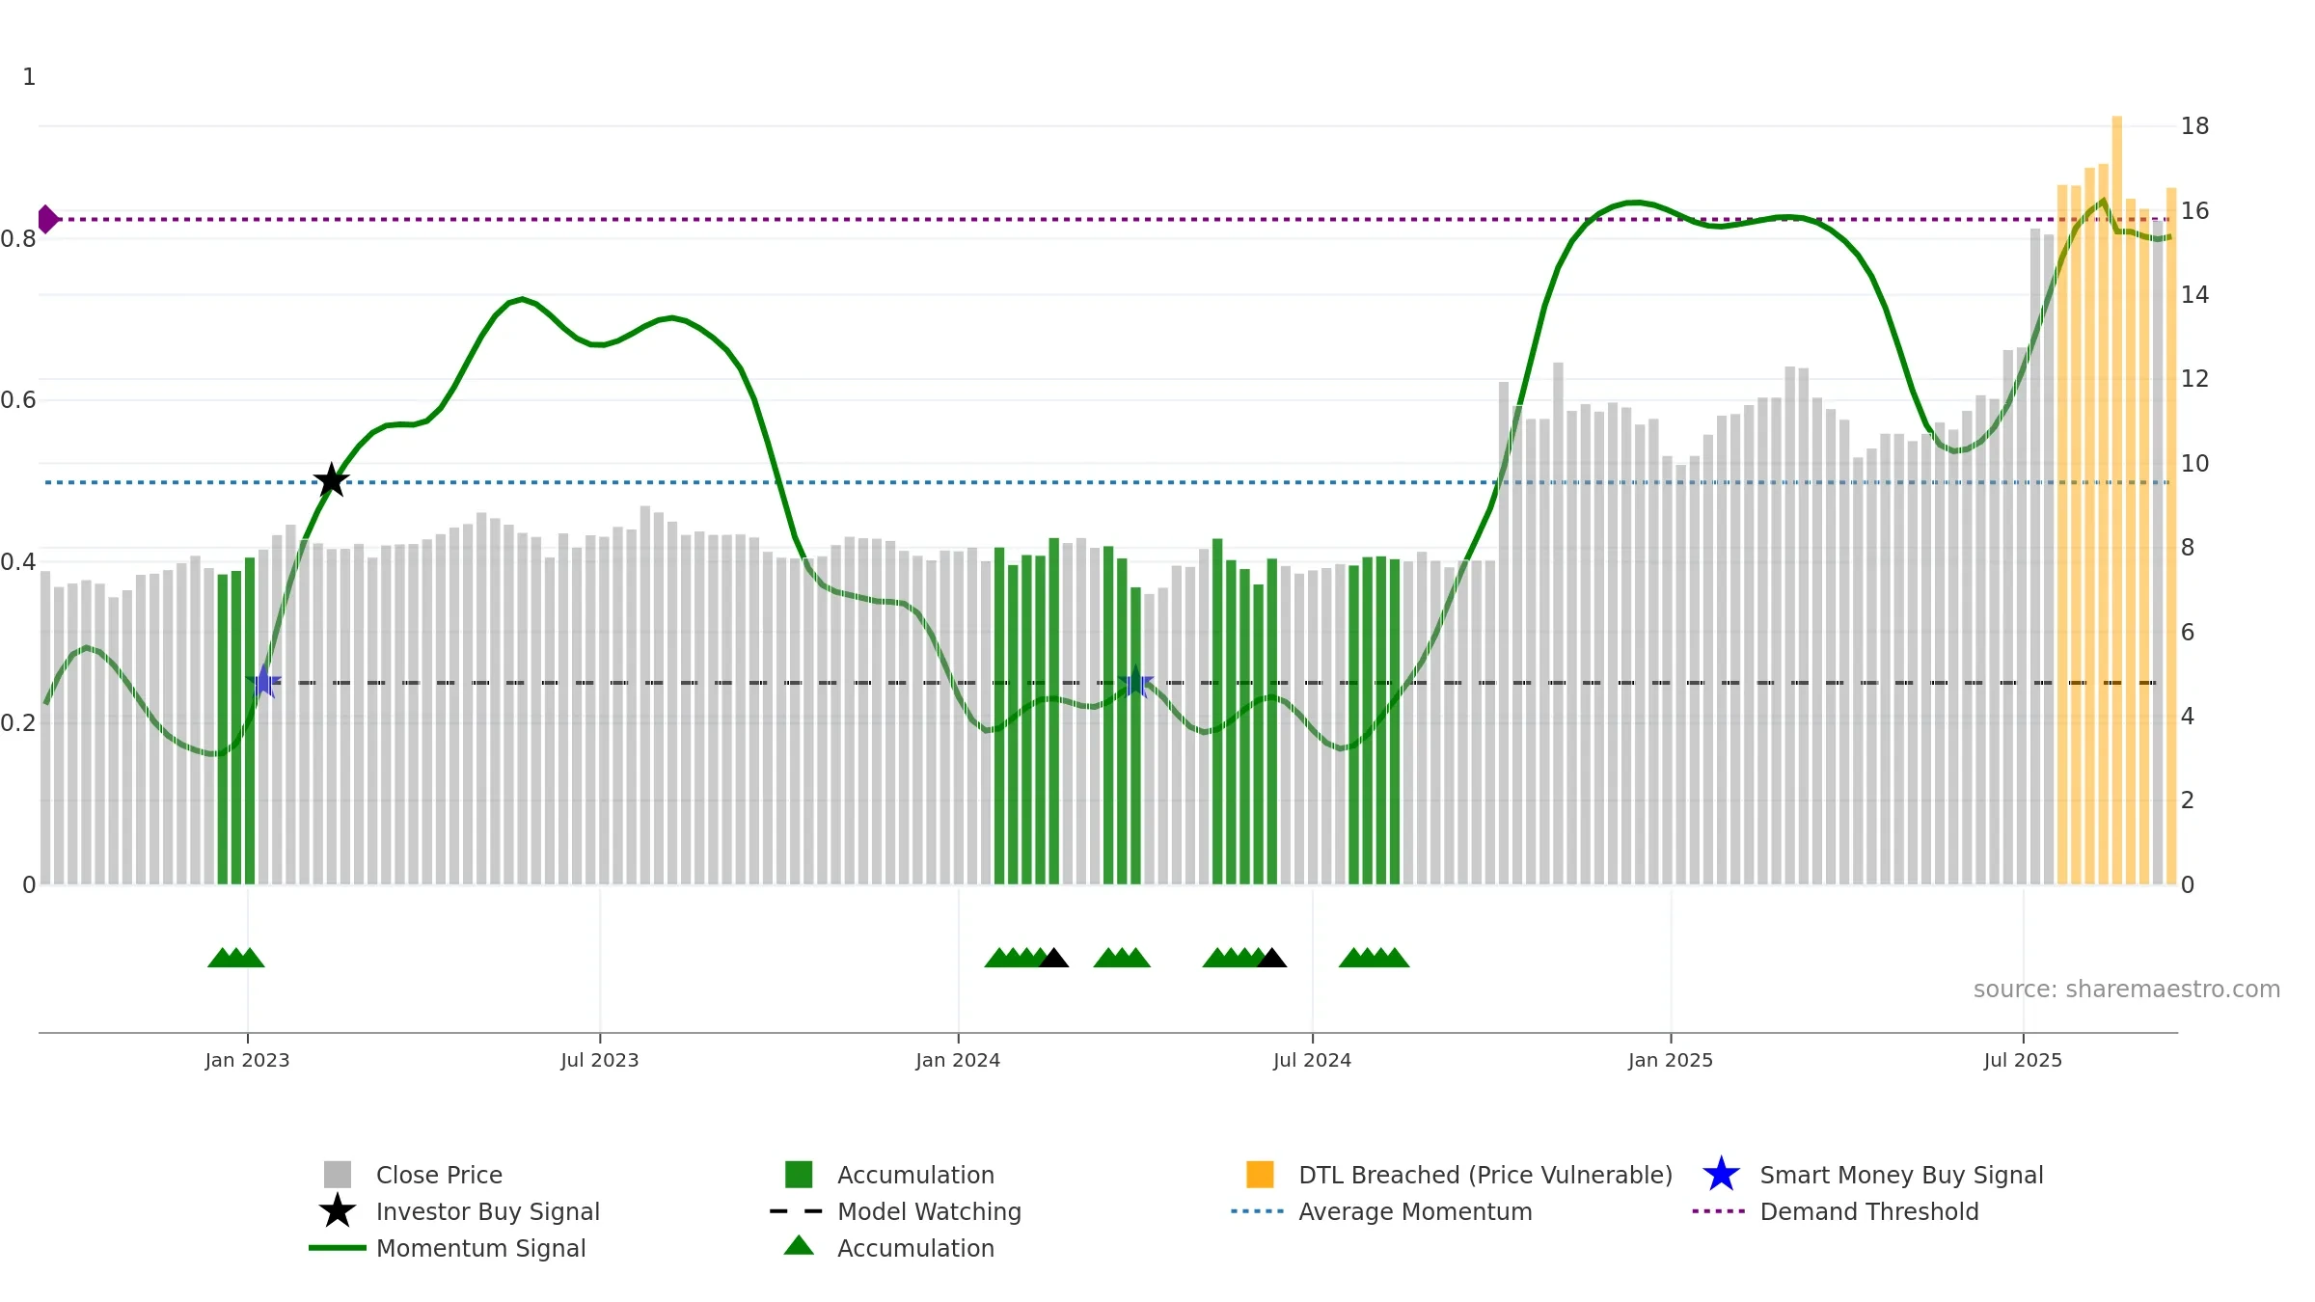Image resolution: width=2315 pixels, height=1302 pixels.
Task: Click the green Accumulation square legend swatch
Action: [x=799, y=1174]
